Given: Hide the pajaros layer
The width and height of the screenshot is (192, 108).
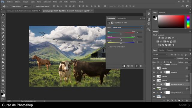Looking at the screenshot, I should pyautogui.click(x=154, y=80).
